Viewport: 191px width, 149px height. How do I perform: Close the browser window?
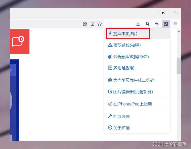pyautogui.click(x=175, y=13)
